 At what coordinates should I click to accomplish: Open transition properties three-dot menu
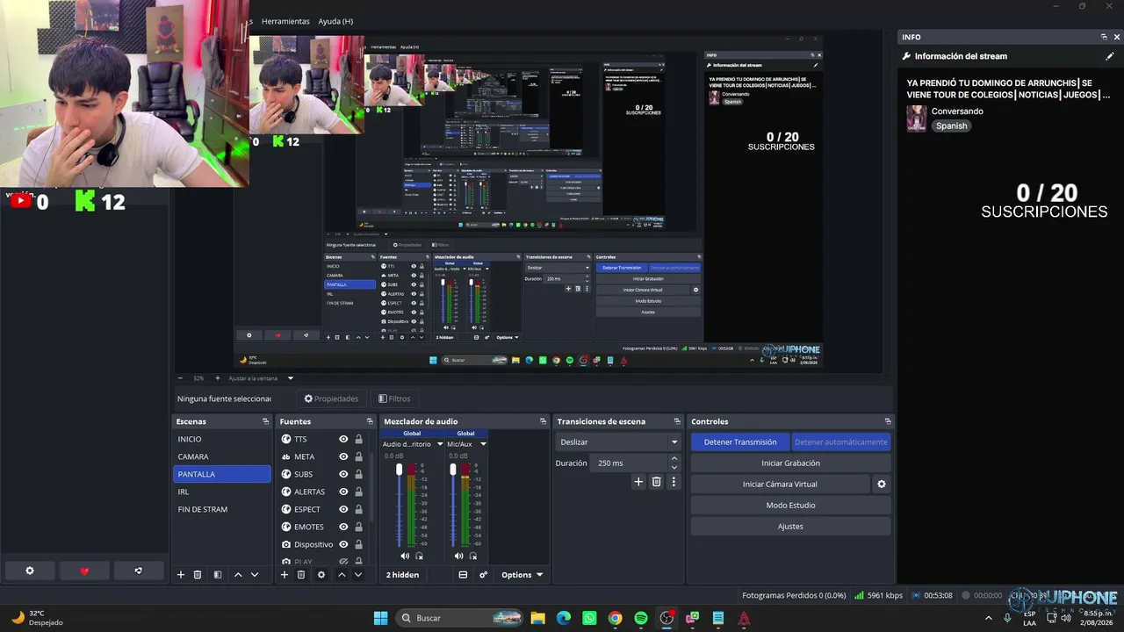pos(674,482)
